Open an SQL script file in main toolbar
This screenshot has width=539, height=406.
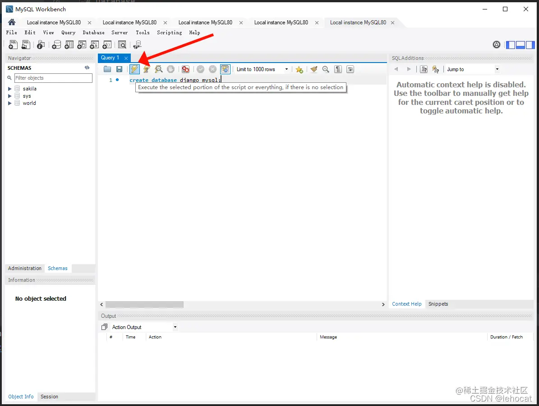coord(26,45)
